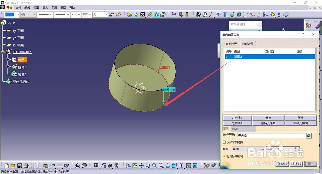This screenshot has height=174, width=322.
Task: Open the 编辑 menu
Action: (x=27, y=8)
